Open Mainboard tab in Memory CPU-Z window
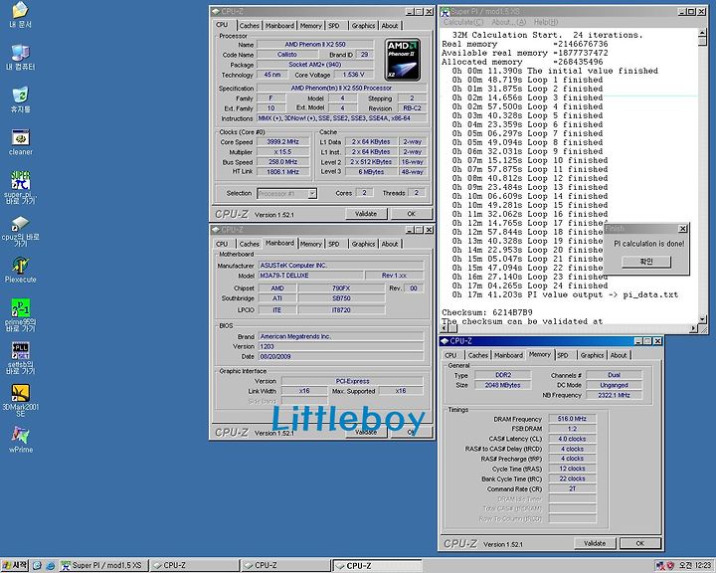716x573 pixels. pyautogui.click(x=508, y=355)
